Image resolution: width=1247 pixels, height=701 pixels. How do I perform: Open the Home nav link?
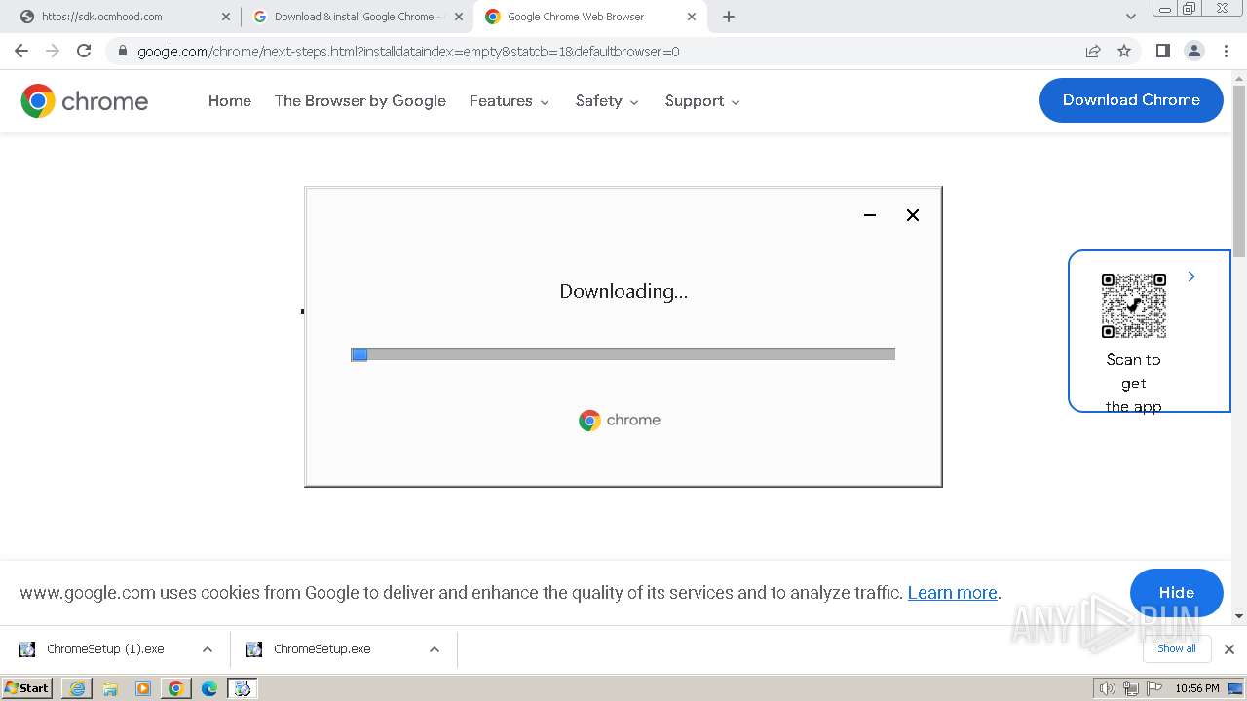(x=230, y=100)
